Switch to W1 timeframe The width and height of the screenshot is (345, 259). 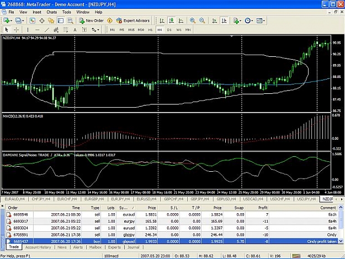(179, 30)
